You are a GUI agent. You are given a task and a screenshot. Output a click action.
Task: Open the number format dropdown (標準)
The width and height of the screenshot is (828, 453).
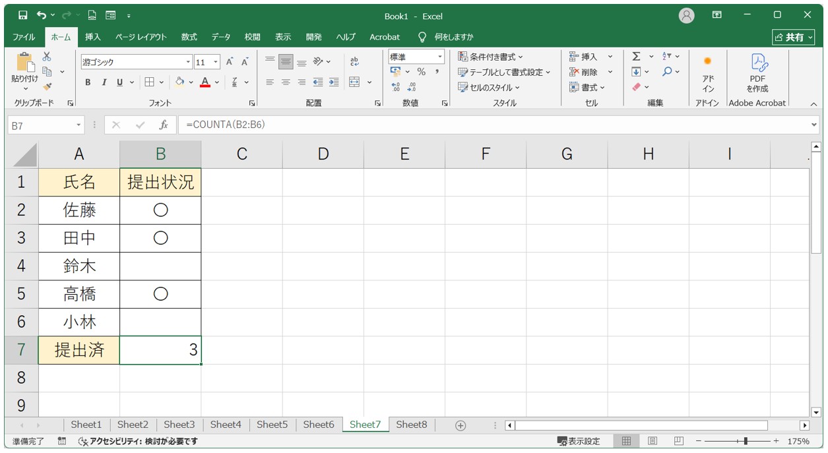[x=440, y=57]
